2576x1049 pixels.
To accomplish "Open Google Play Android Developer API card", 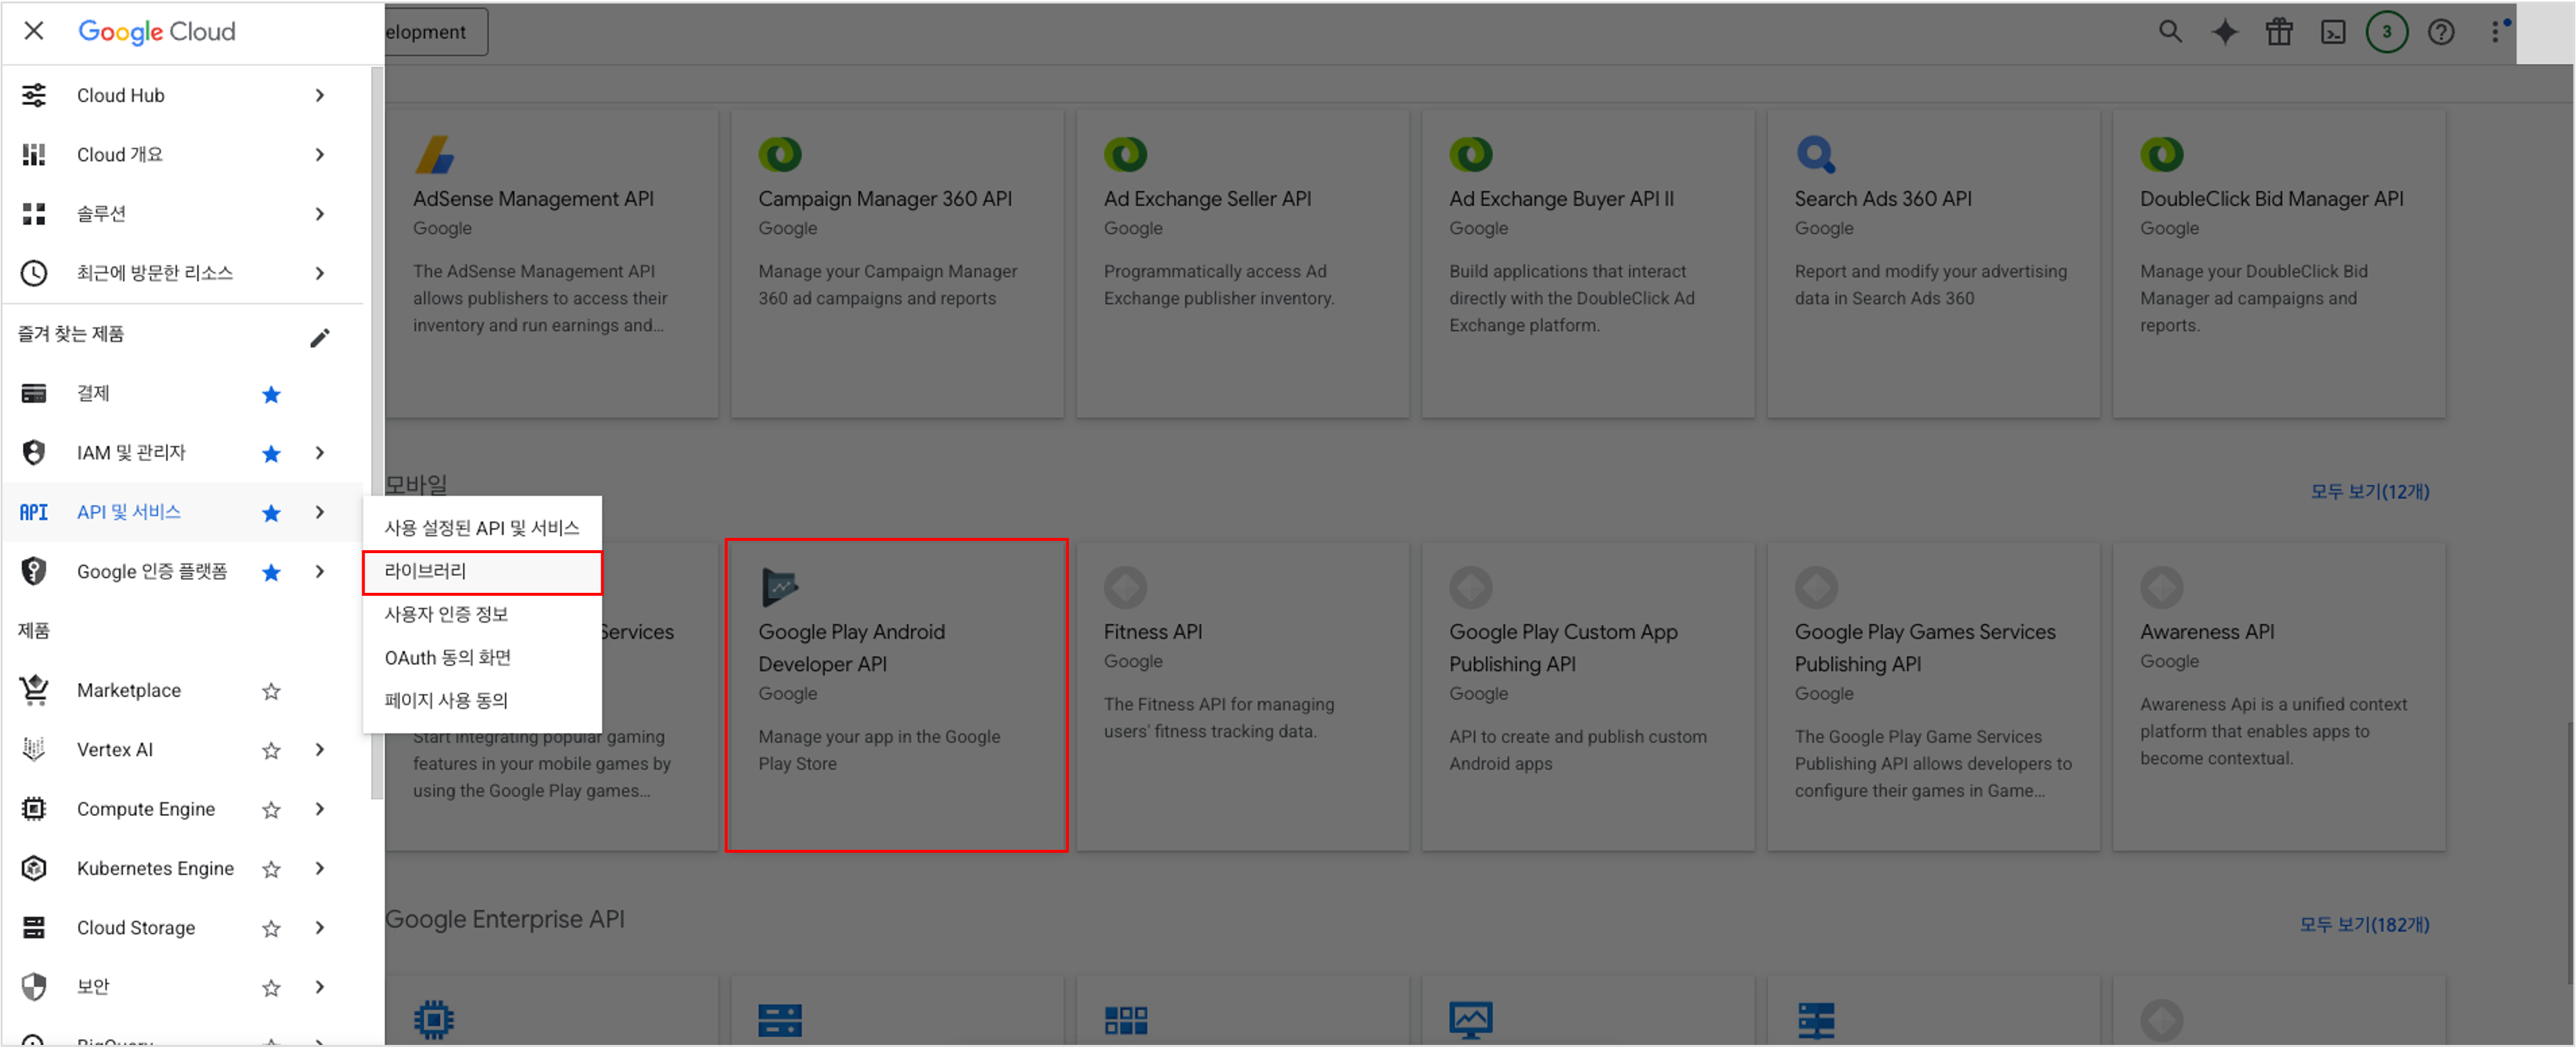I will point(896,695).
